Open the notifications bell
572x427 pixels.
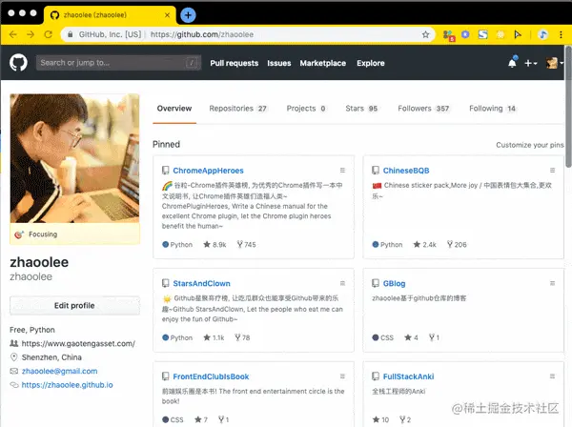point(512,63)
